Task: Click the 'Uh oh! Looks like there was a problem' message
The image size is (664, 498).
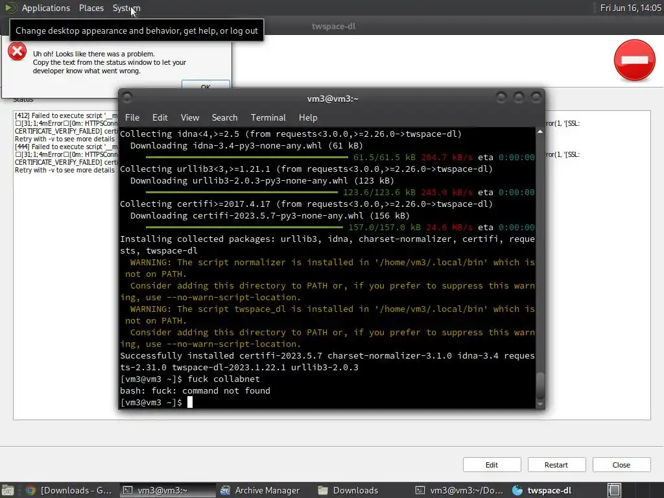Action: tap(94, 54)
